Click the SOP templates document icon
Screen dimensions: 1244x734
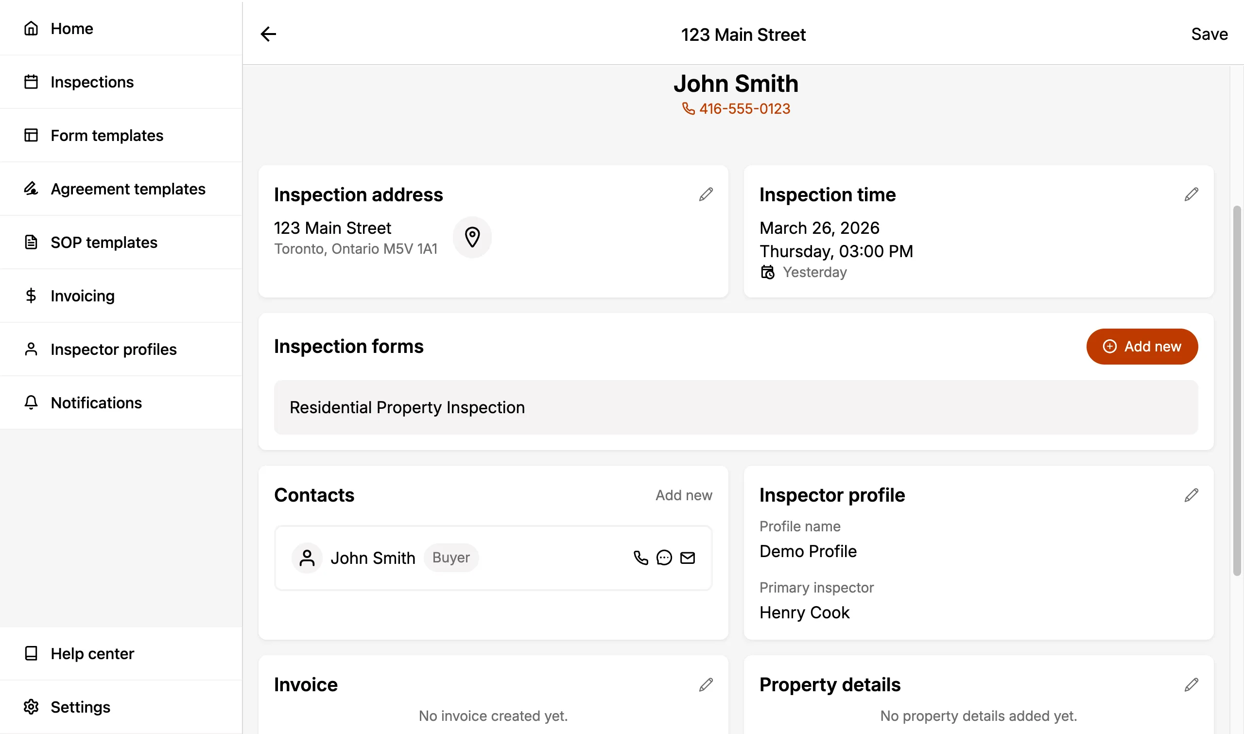tap(31, 242)
